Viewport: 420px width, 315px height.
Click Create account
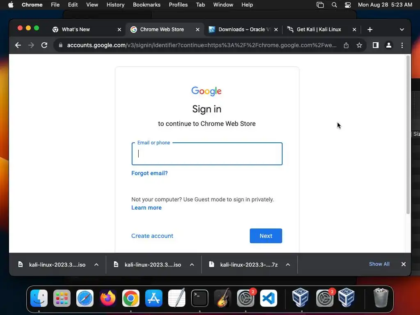point(152,236)
